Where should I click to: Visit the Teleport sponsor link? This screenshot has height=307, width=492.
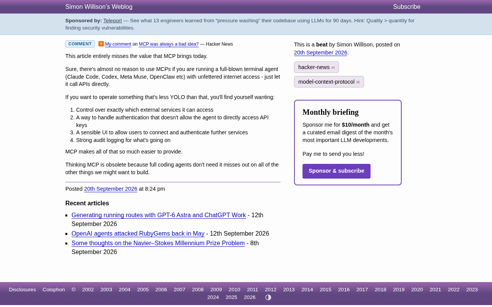tap(113, 21)
